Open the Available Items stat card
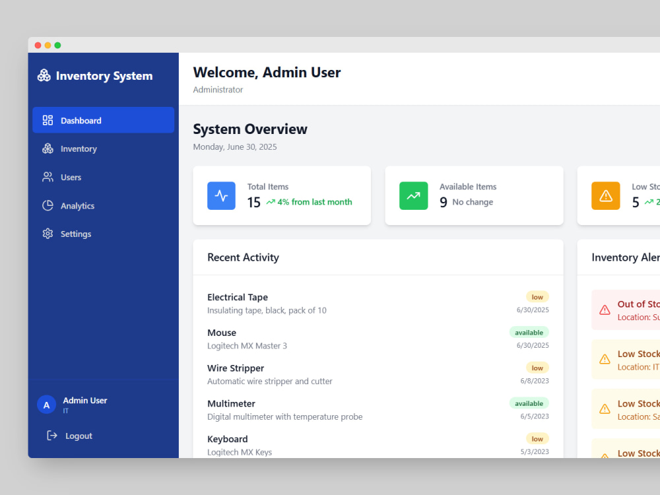The height and width of the screenshot is (495, 660). (x=474, y=195)
